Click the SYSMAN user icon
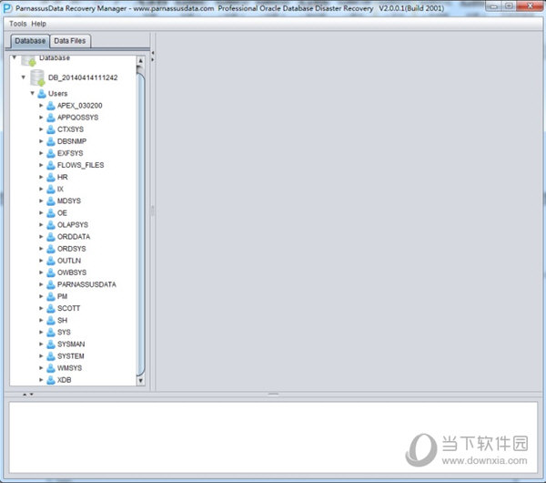Image resolution: width=546 pixels, height=483 pixels. pos(51,344)
